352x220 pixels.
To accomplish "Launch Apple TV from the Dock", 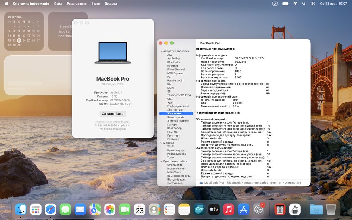I will click(214, 209).
